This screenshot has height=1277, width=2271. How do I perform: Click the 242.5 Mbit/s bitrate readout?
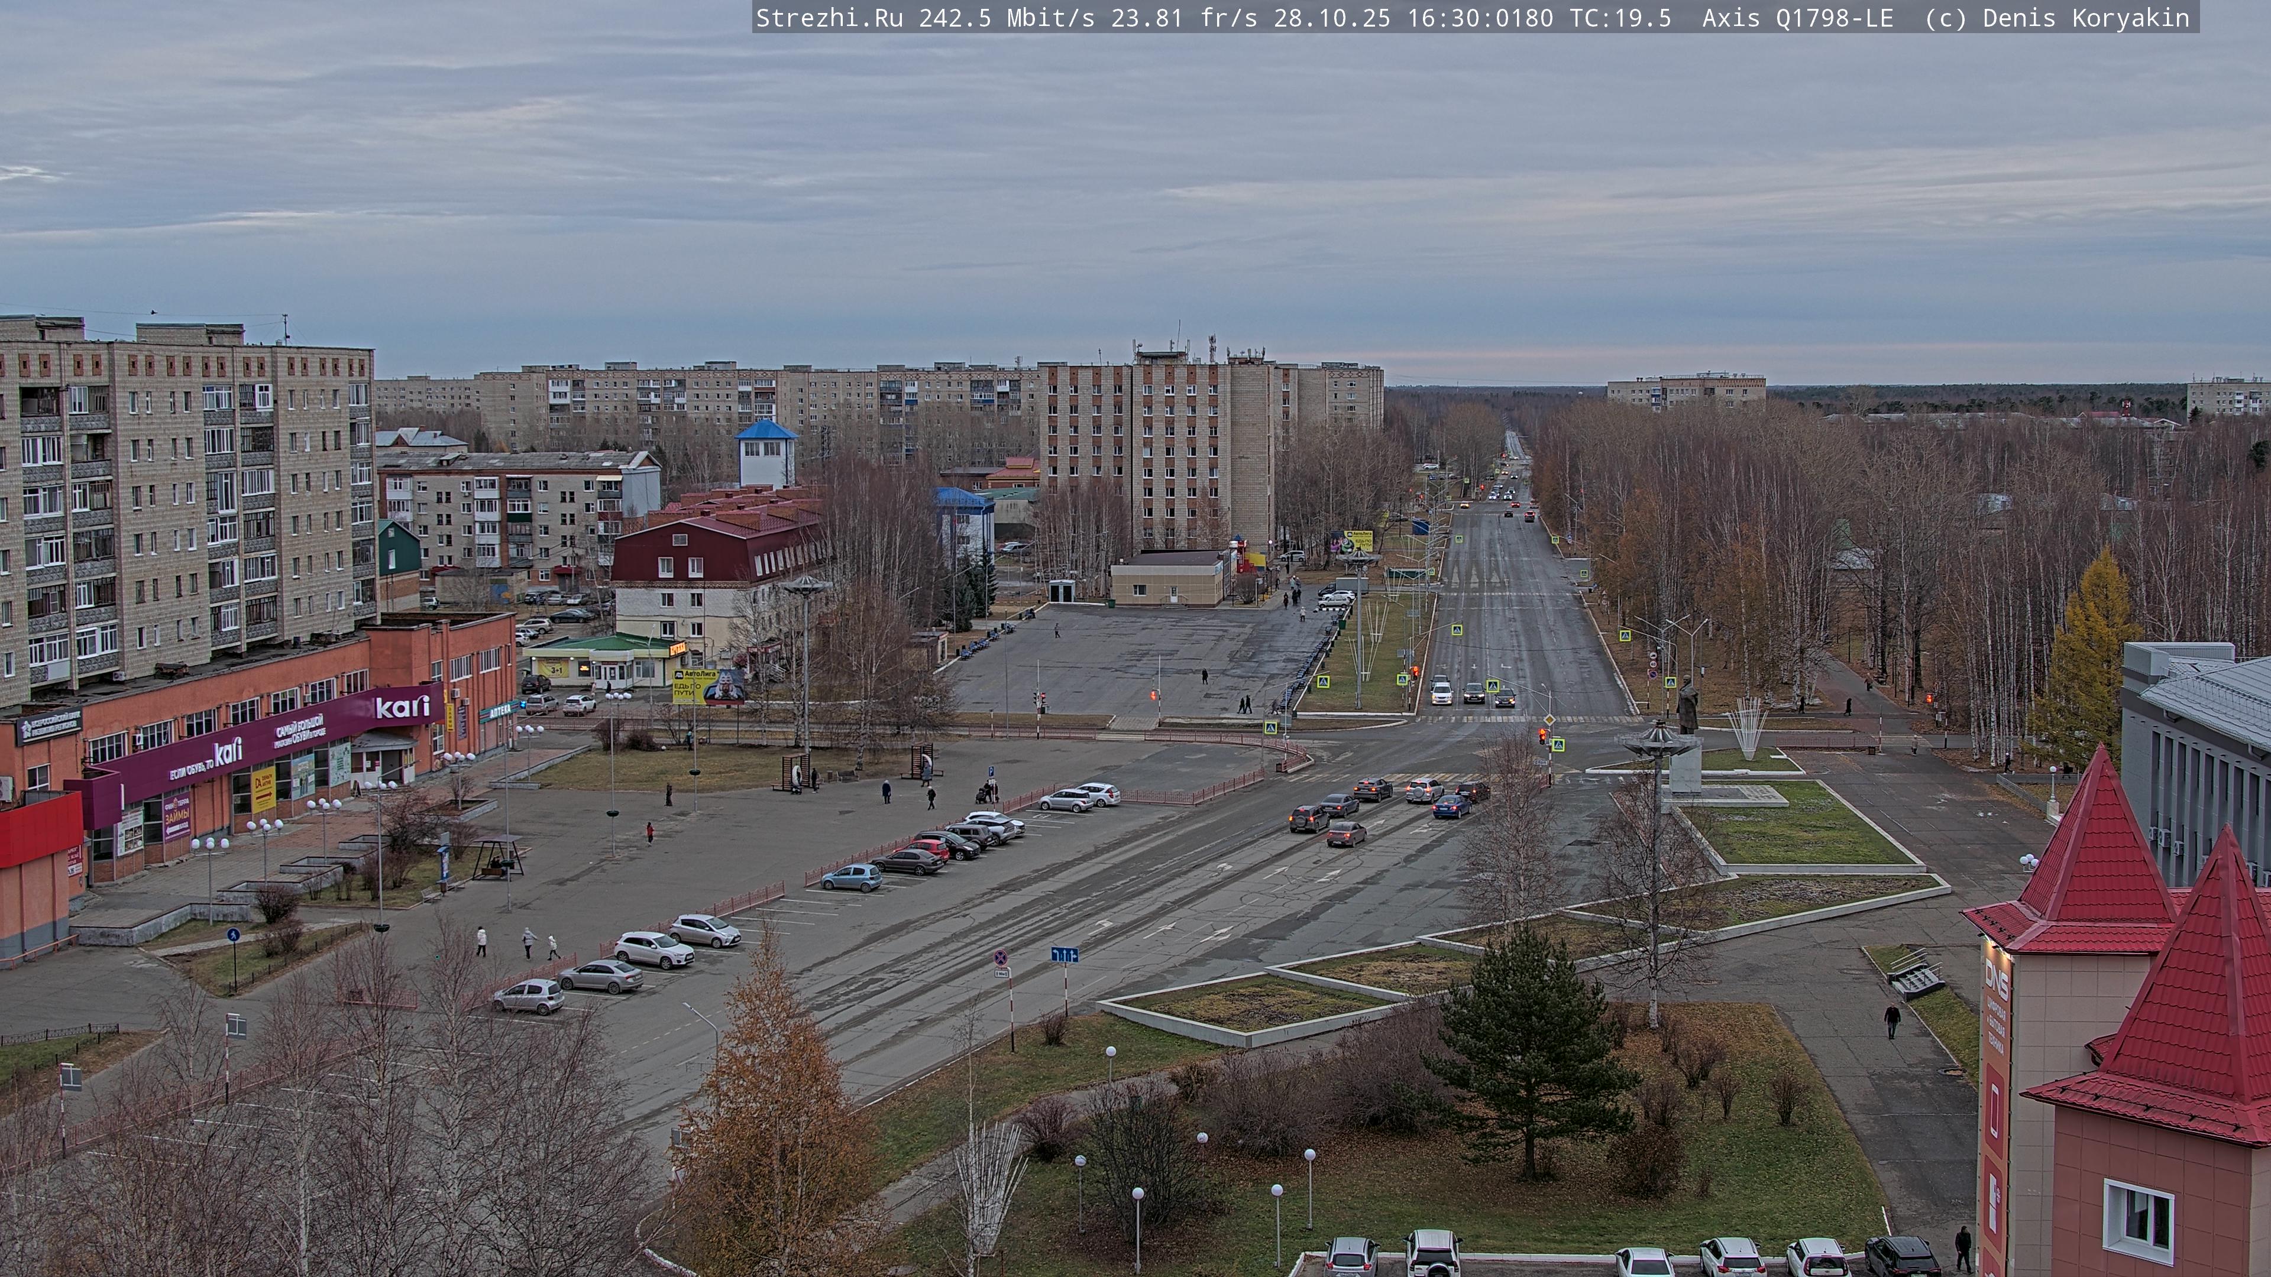point(1005,18)
